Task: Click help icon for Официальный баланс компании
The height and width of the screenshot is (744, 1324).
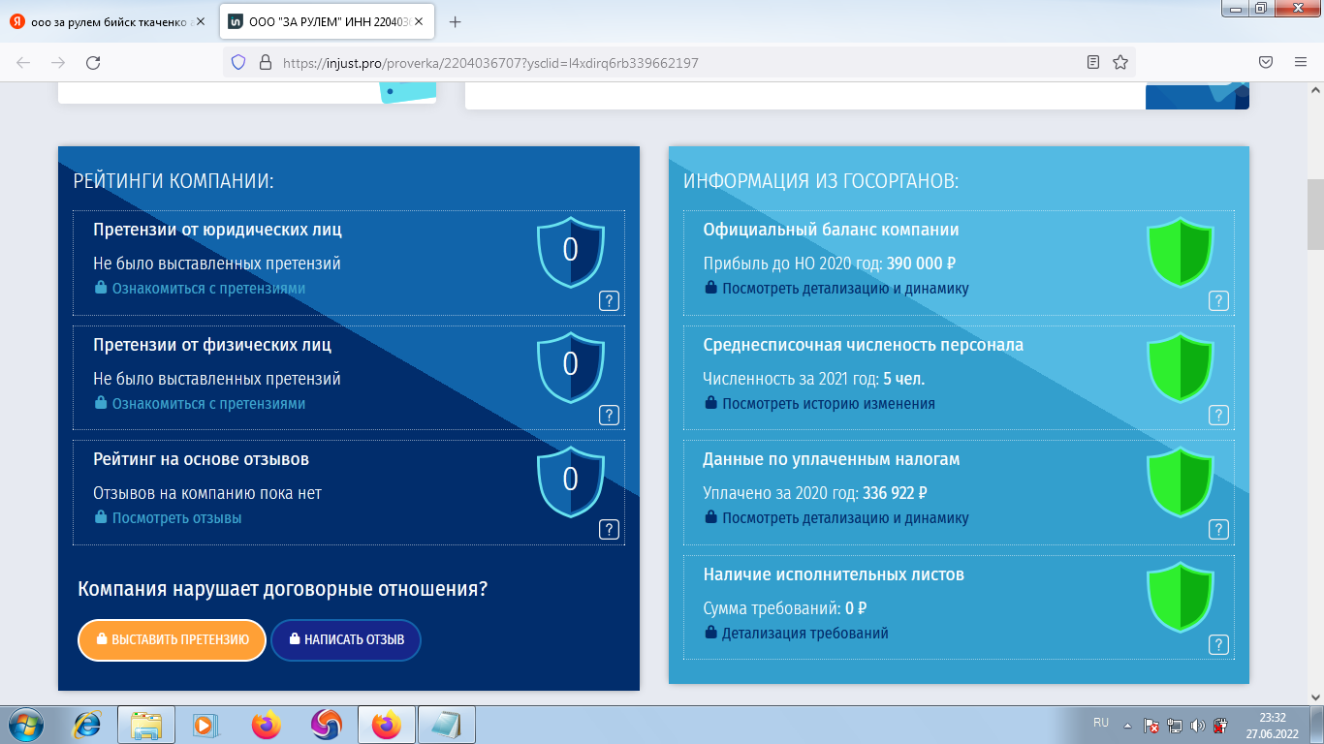Action: (x=1218, y=300)
